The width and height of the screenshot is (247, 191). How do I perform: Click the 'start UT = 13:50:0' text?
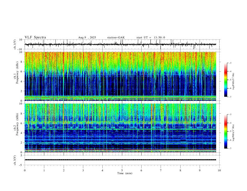coord(151,37)
